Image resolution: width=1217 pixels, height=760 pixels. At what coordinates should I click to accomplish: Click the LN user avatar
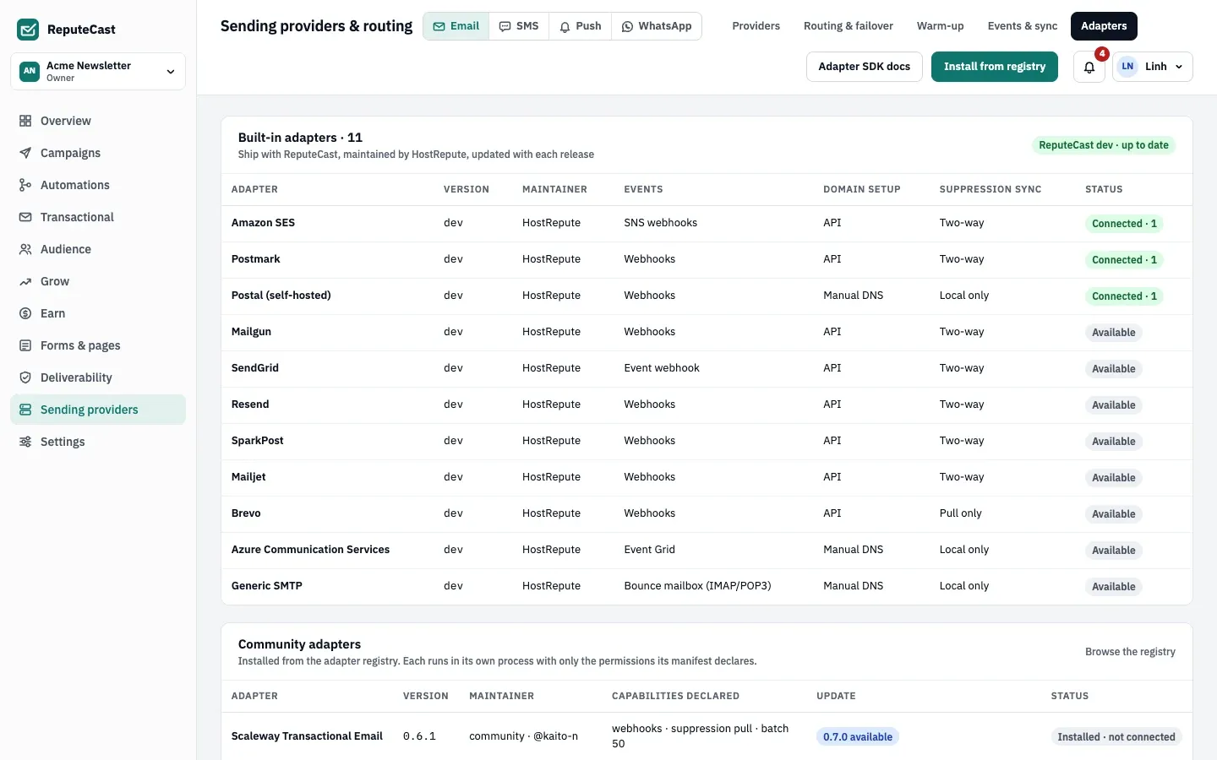coord(1127,67)
